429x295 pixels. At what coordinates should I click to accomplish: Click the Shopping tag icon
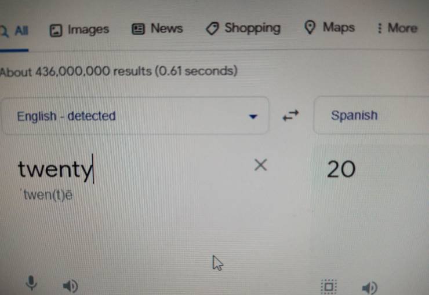[x=213, y=28]
